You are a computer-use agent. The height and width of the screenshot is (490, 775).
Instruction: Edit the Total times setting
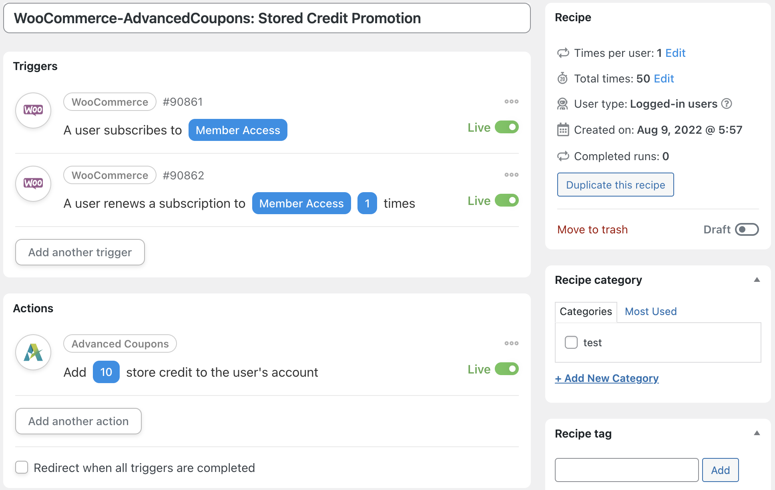click(x=664, y=78)
